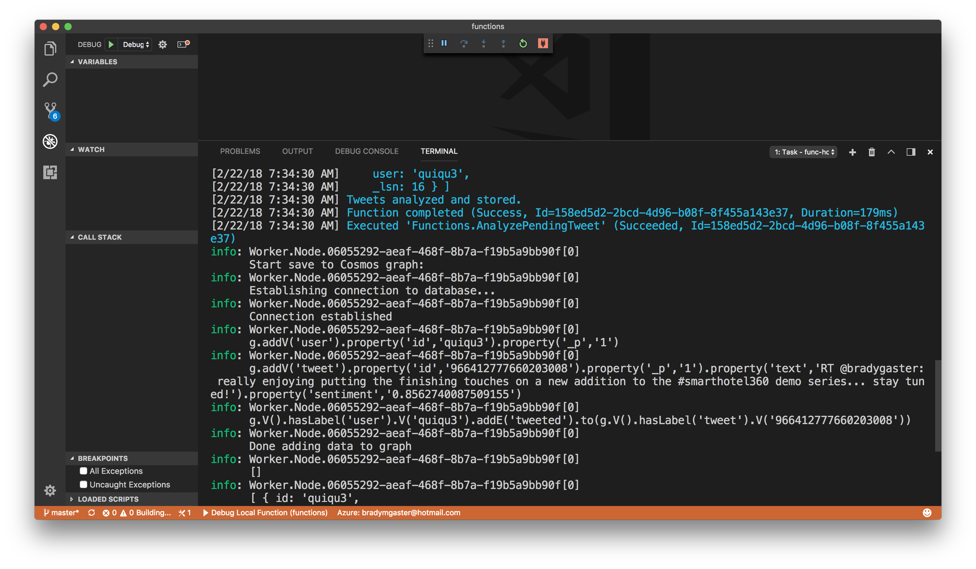Screen dimensions: 976x569
Task: Enable Uncaught Exceptions breakpoint checkbox
Action: [x=83, y=484]
